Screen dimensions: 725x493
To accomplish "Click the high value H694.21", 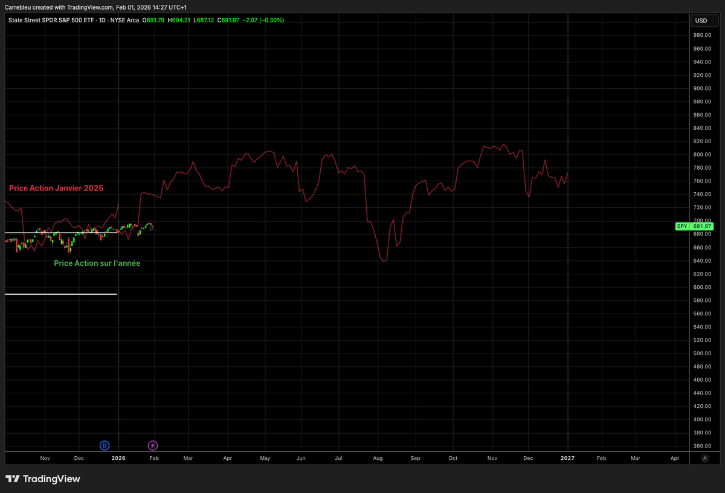I will (180, 20).
